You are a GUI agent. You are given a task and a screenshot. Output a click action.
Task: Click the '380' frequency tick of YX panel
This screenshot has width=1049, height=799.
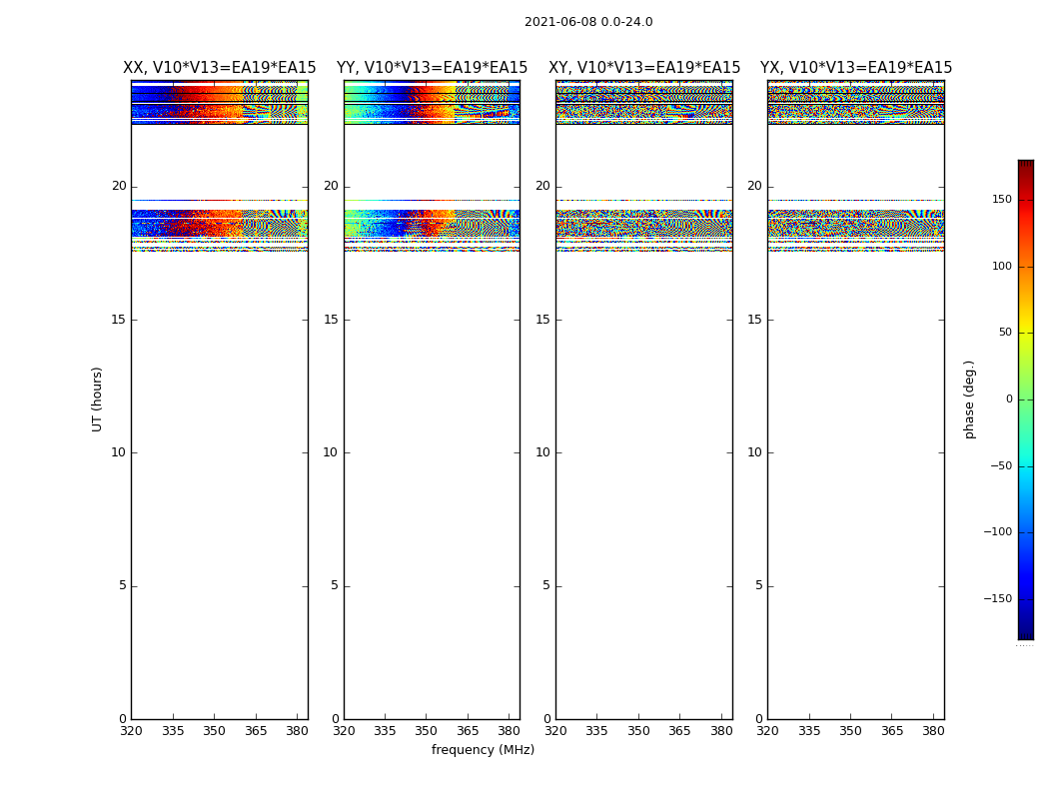pyautogui.click(x=933, y=731)
